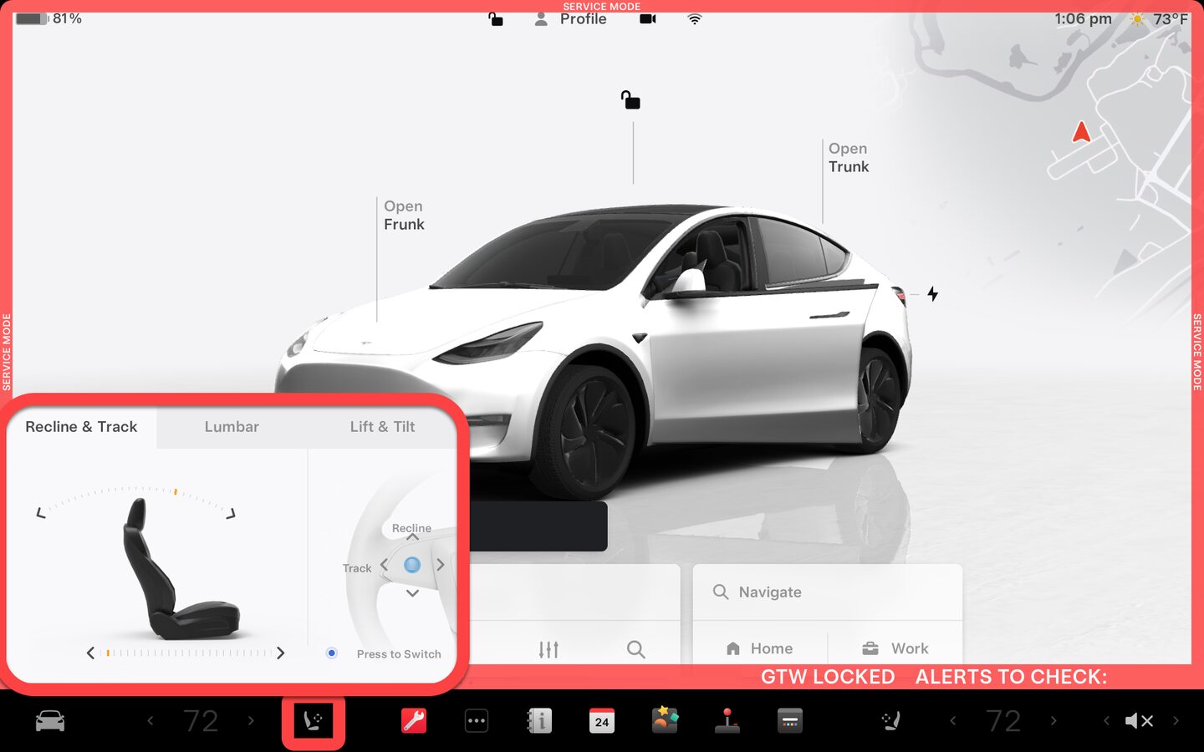Launch the arcade joystick icon
This screenshot has width=1204, height=752.
[727, 720]
